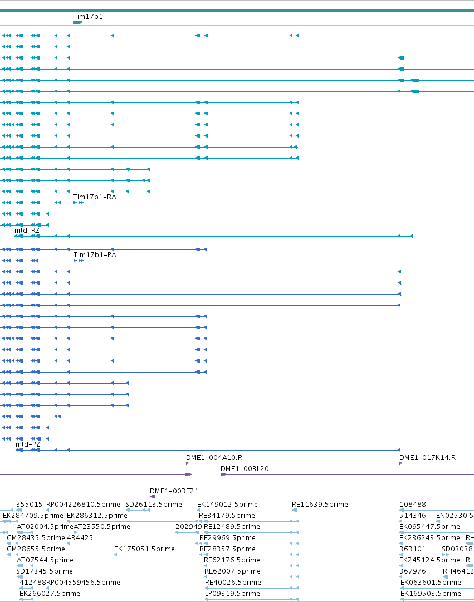Click the Tim17b1-RA transcript arrow glyph
Image resolution: width=474 pixels, height=602 pixels.
tap(79, 203)
